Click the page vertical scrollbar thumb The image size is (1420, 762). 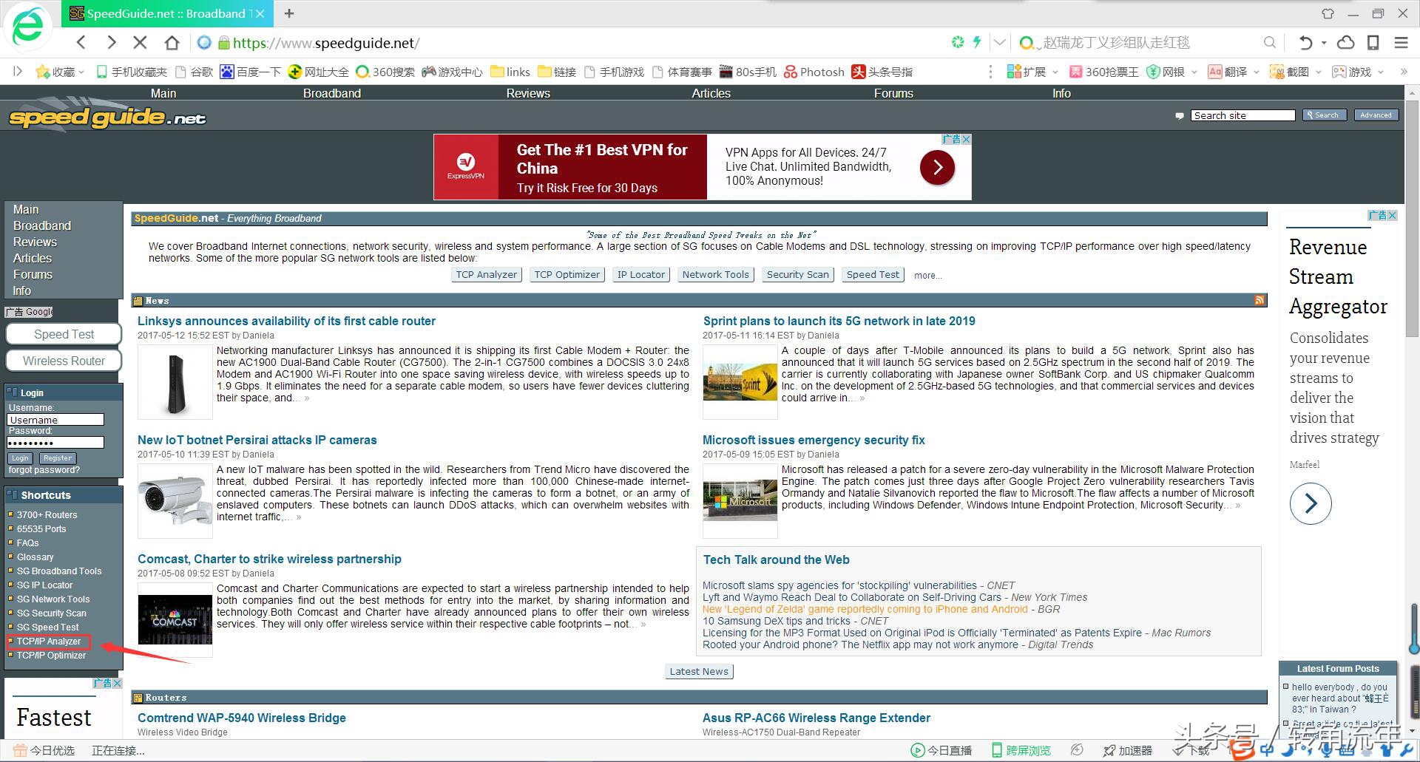point(1412,218)
